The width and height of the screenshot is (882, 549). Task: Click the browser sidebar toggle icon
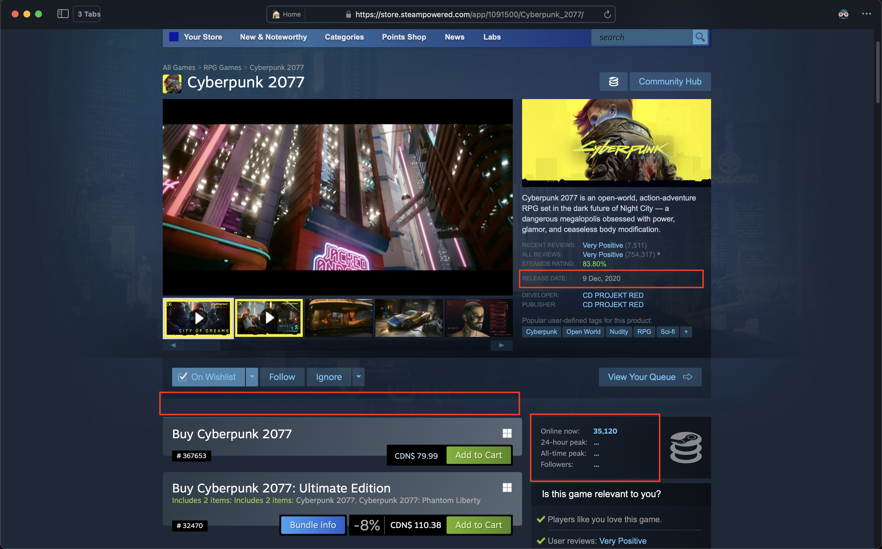click(63, 14)
